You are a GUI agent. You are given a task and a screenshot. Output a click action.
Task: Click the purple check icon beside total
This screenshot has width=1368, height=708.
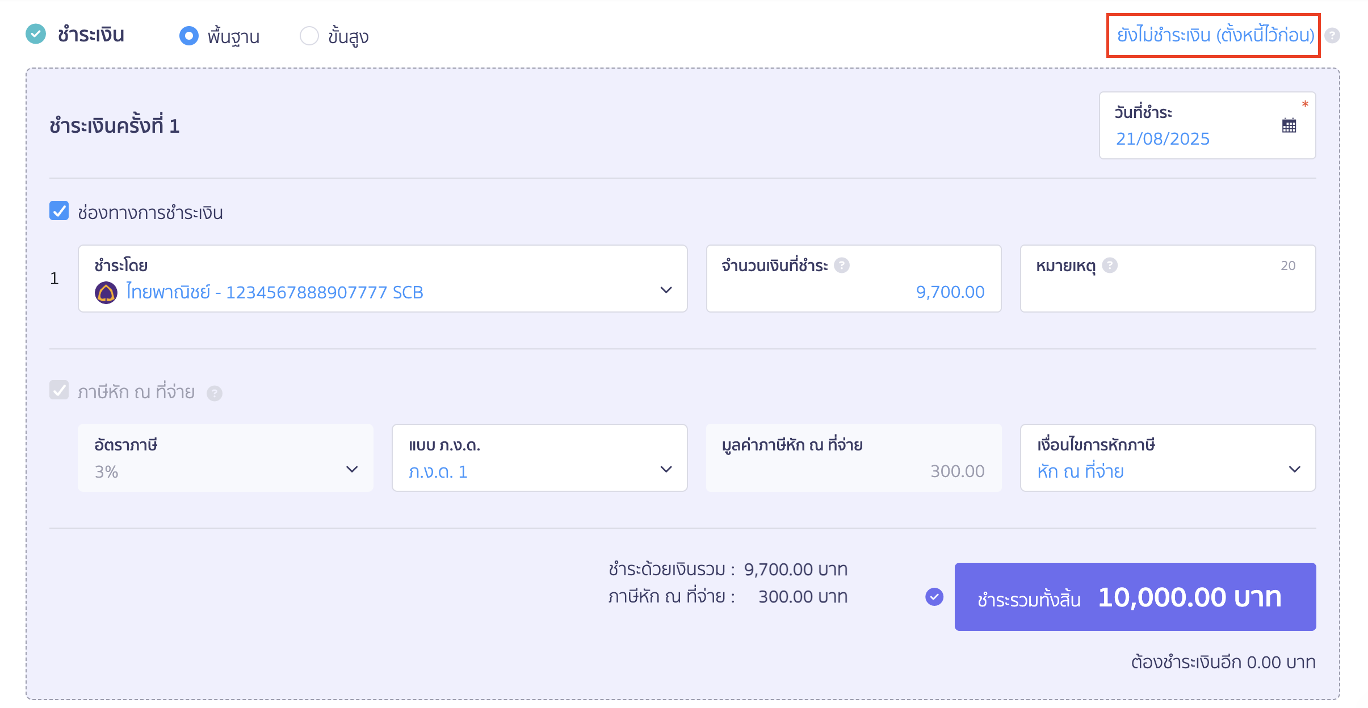[934, 597]
